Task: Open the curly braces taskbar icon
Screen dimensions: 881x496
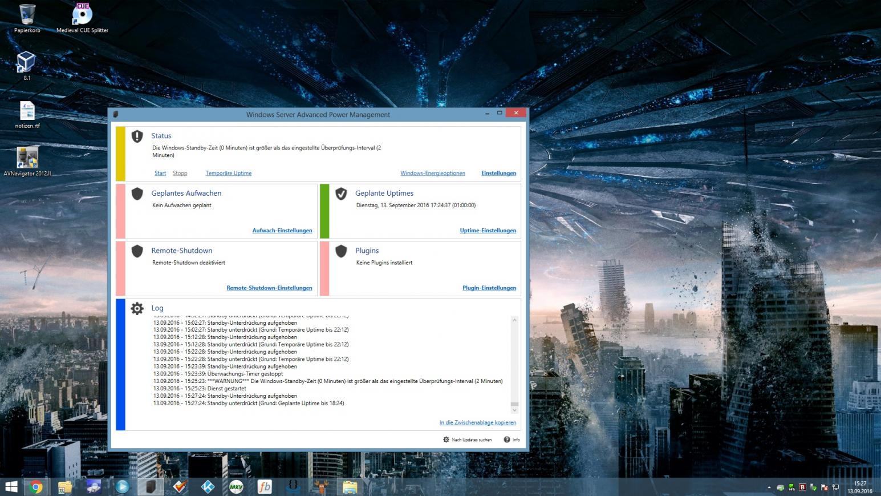Action: [293, 487]
